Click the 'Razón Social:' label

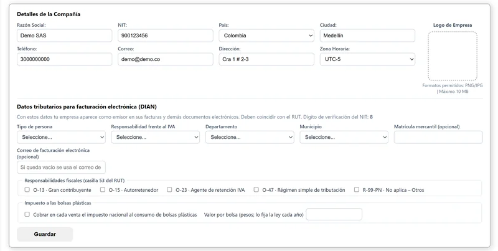click(x=32, y=25)
